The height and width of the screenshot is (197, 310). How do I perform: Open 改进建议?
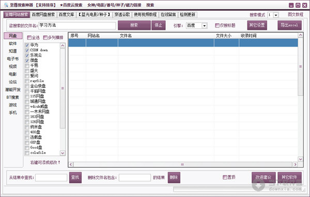tap(263, 177)
